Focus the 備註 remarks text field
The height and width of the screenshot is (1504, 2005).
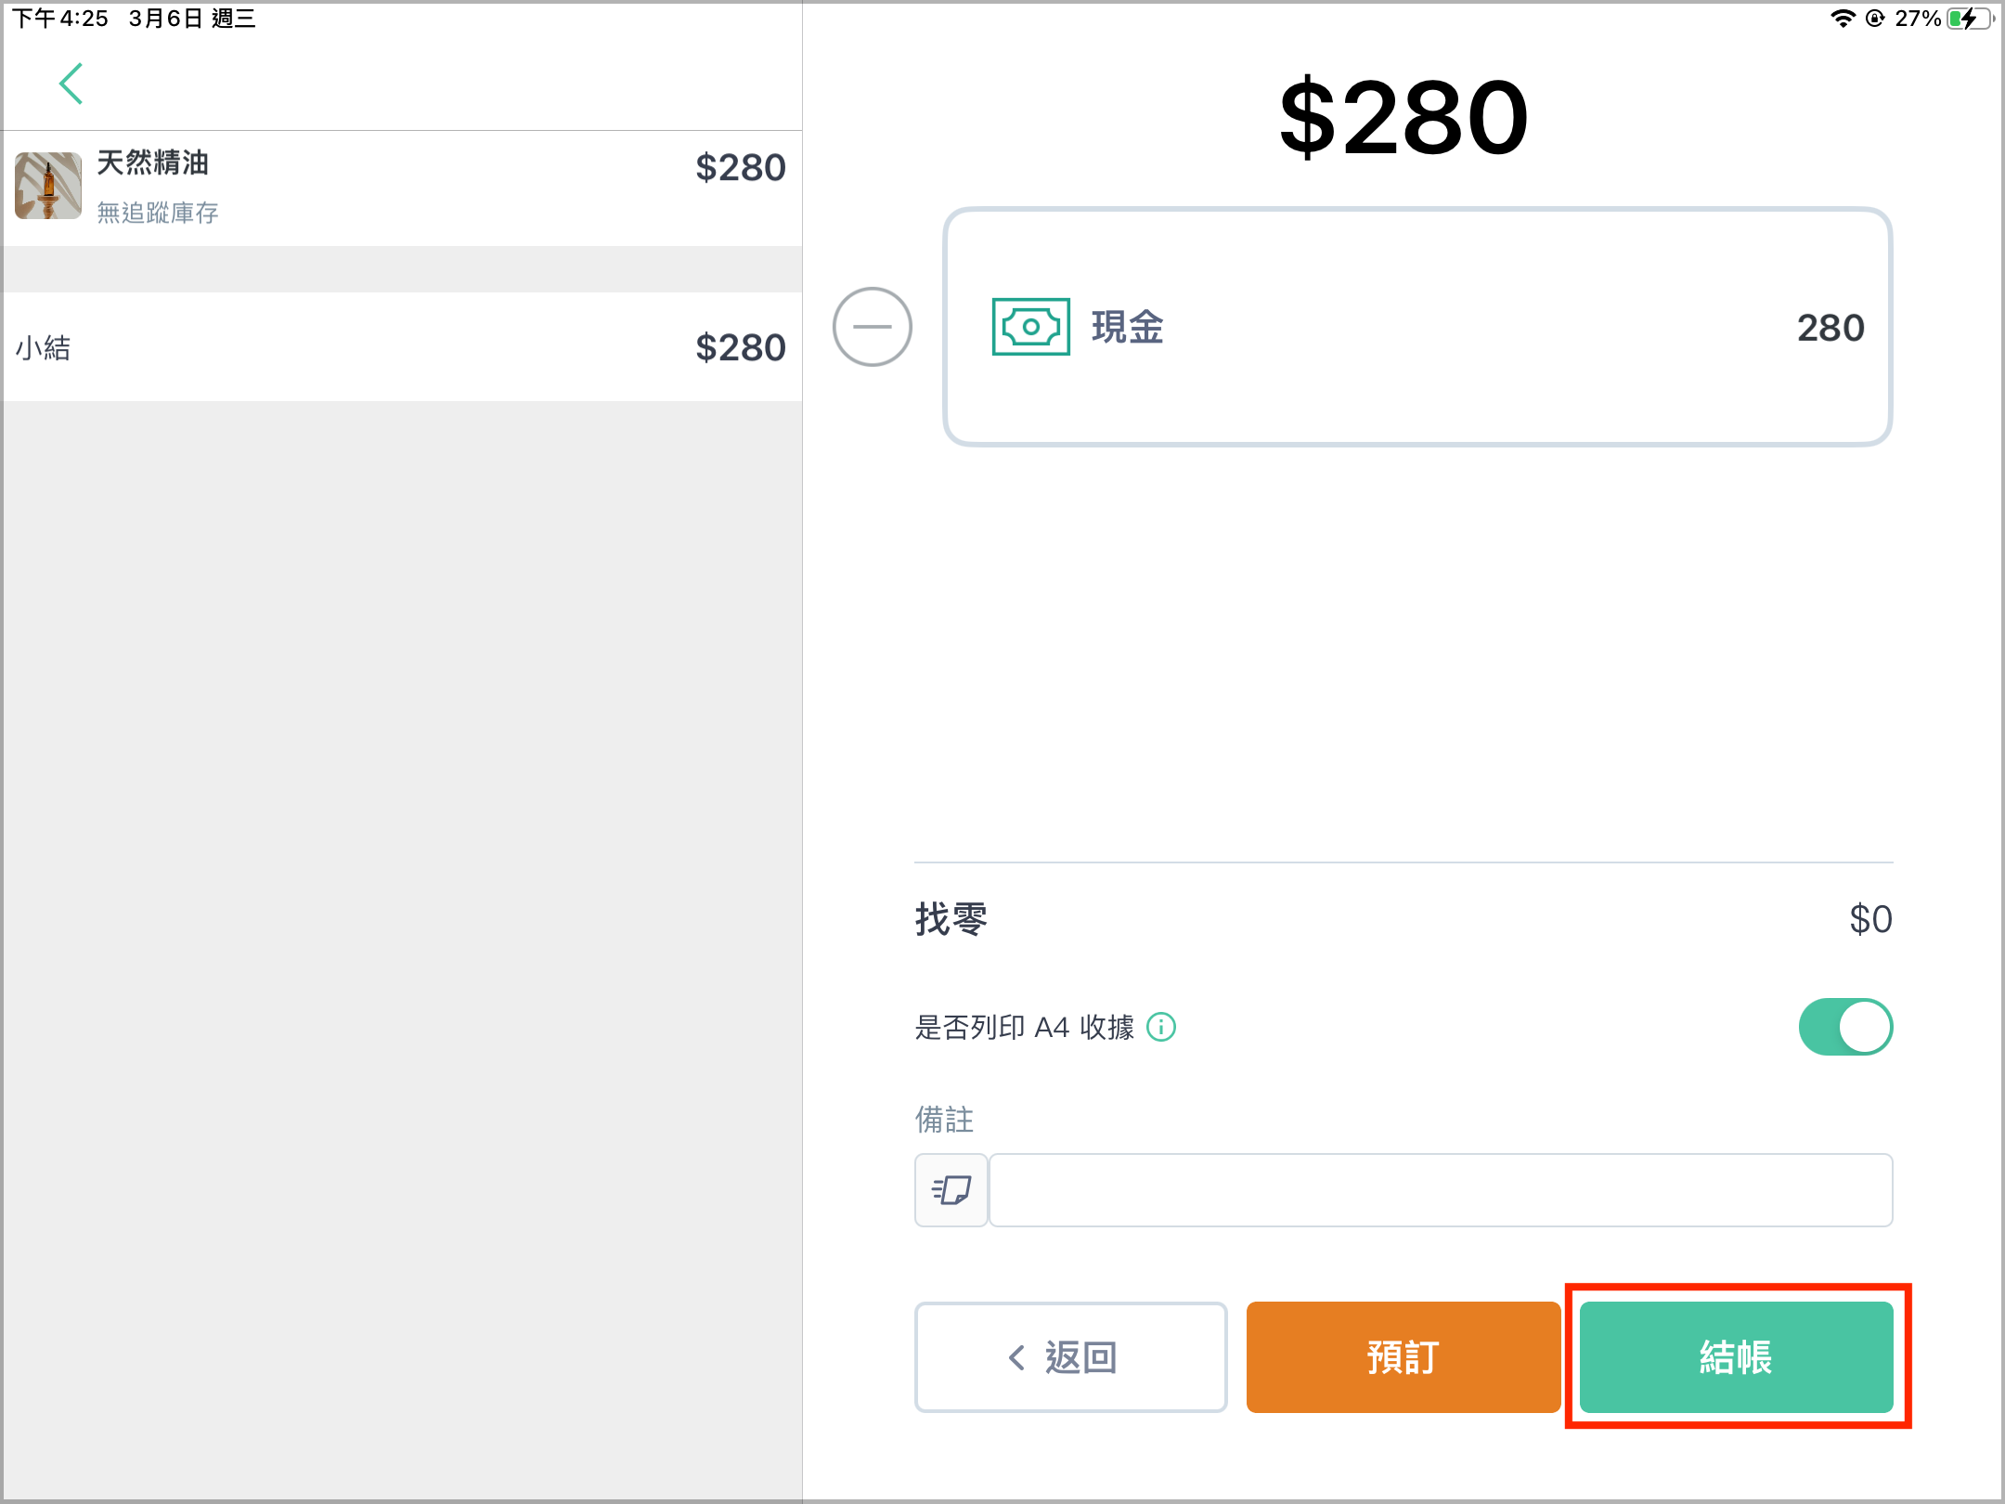(x=1441, y=1190)
